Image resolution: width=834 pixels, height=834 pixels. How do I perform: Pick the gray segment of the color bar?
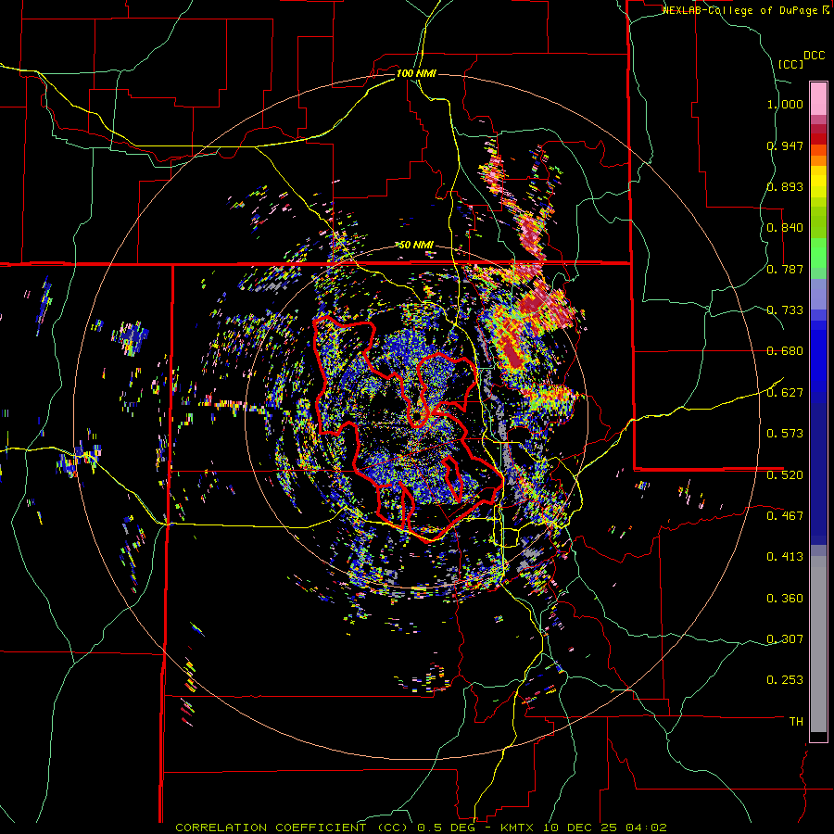(818, 644)
